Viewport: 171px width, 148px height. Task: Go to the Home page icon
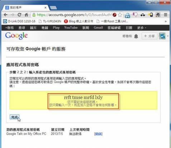(x=26, y=15)
